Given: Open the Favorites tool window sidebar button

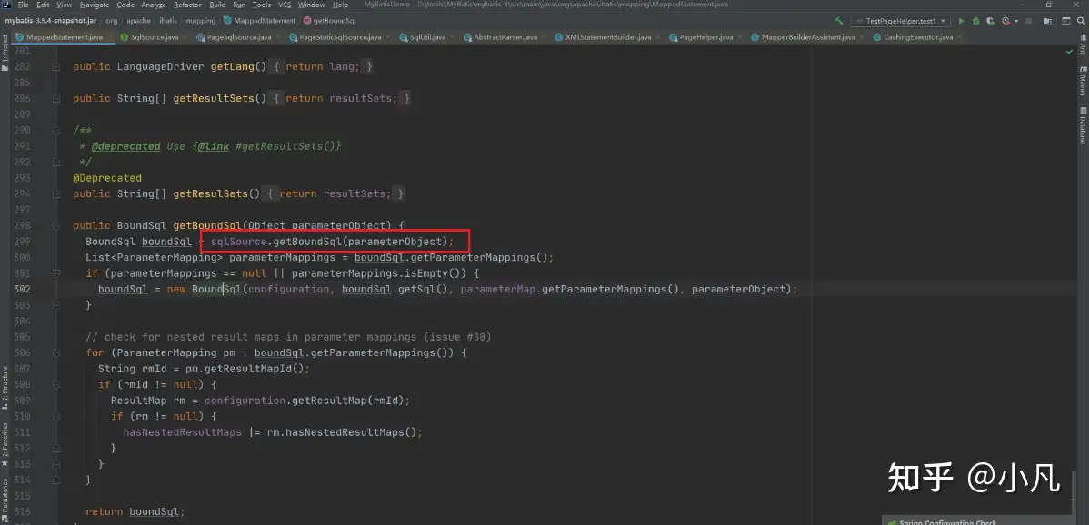Looking at the screenshot, I should click(5, 444).
